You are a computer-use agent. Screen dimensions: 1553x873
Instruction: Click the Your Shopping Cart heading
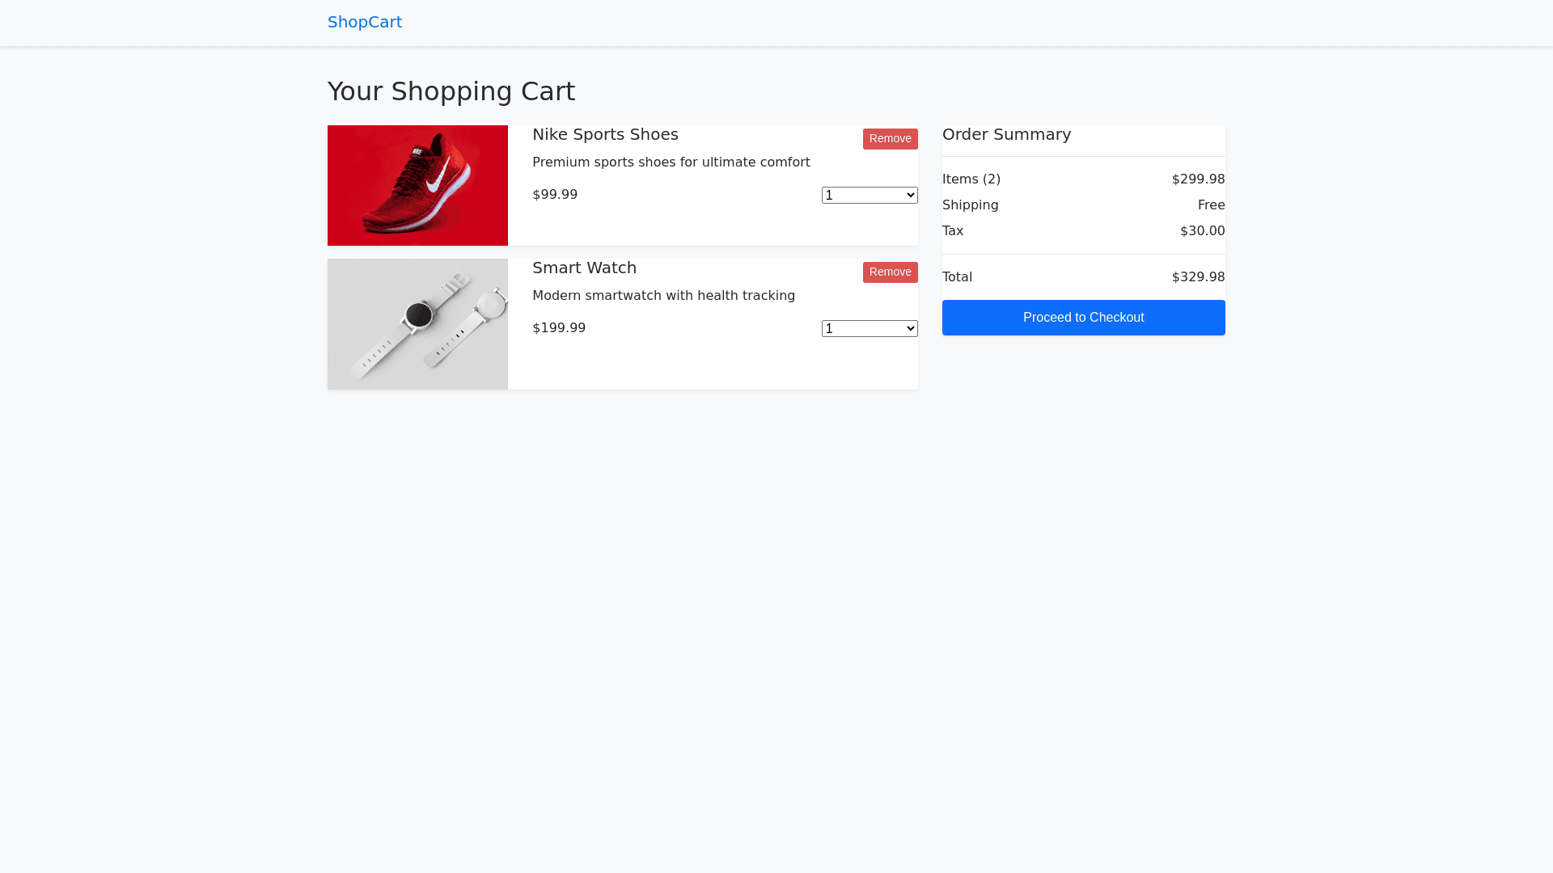click(x=451, y=91)
